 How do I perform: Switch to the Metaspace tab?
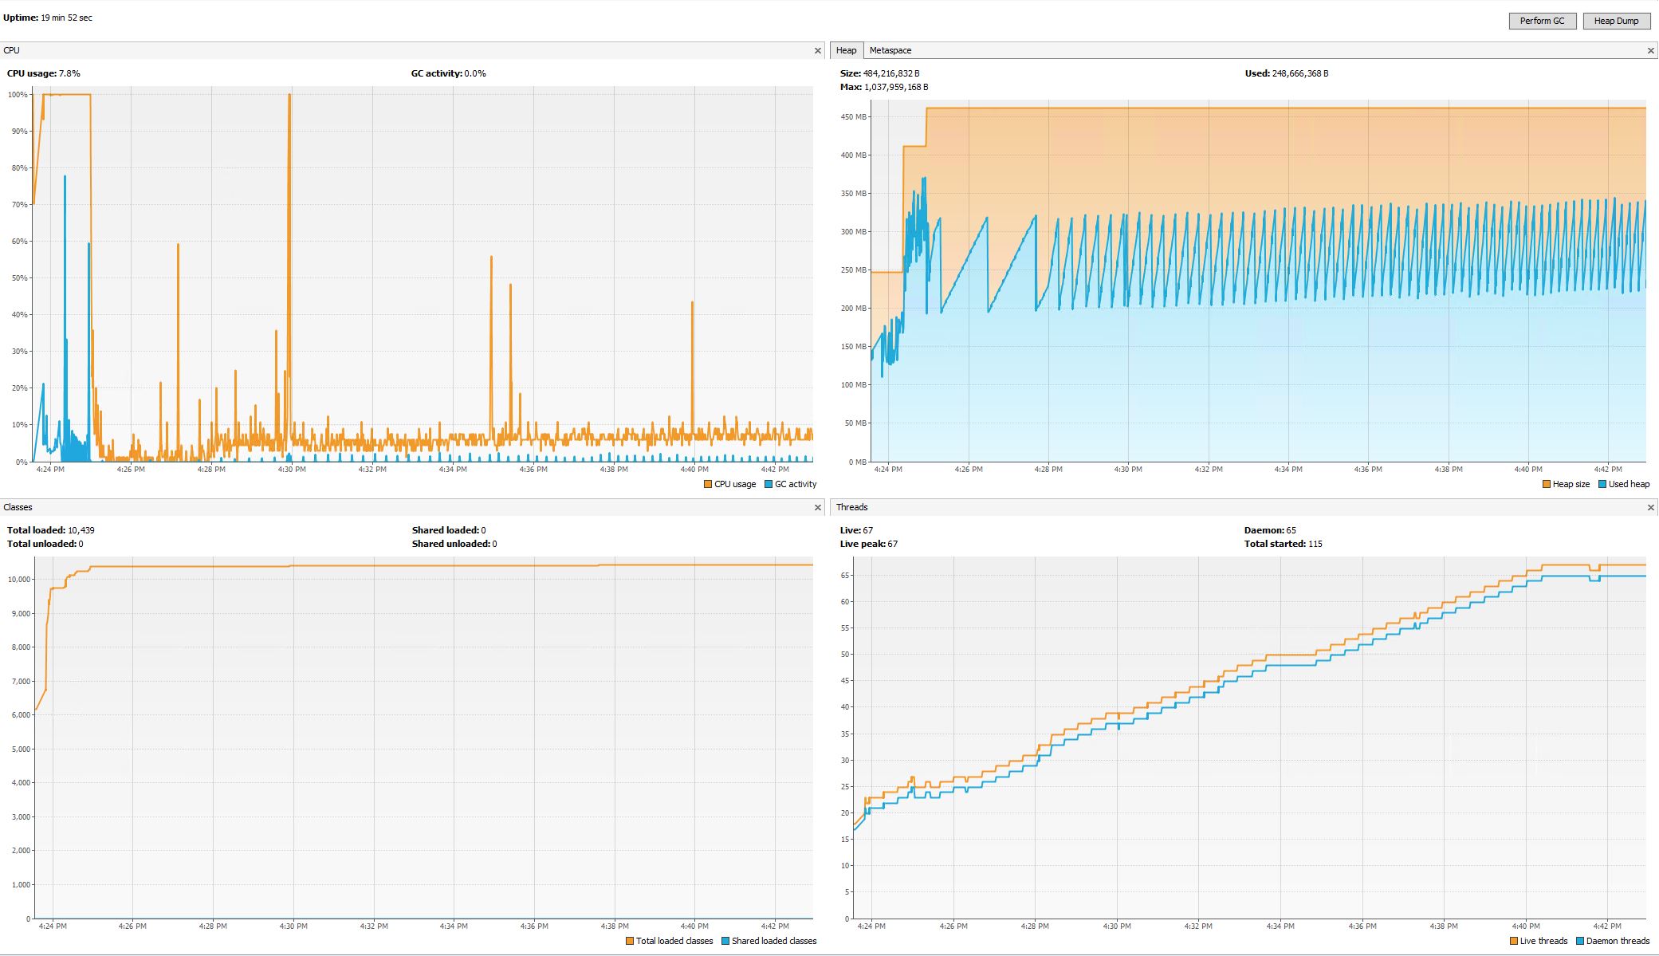click(890, 50)
